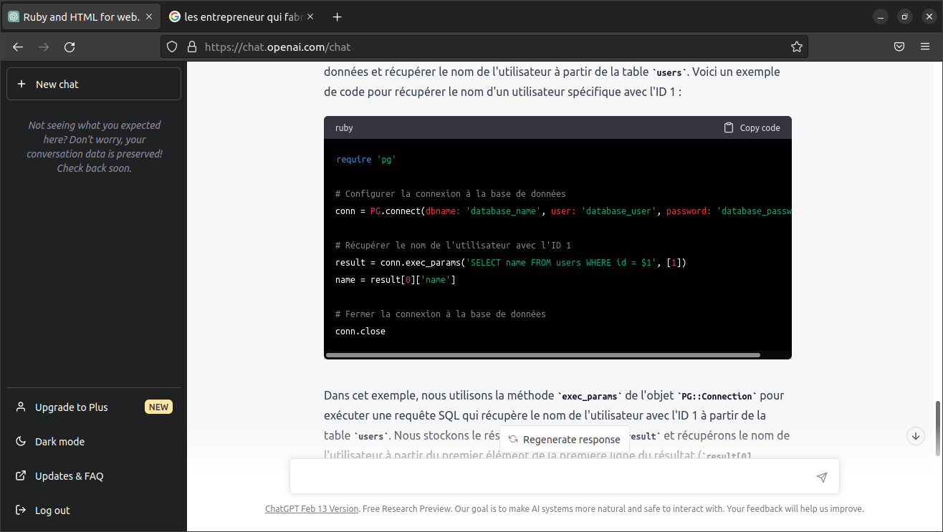
Task: Toggle Dark mode in sidebar
Action: (x=59, y=442)
